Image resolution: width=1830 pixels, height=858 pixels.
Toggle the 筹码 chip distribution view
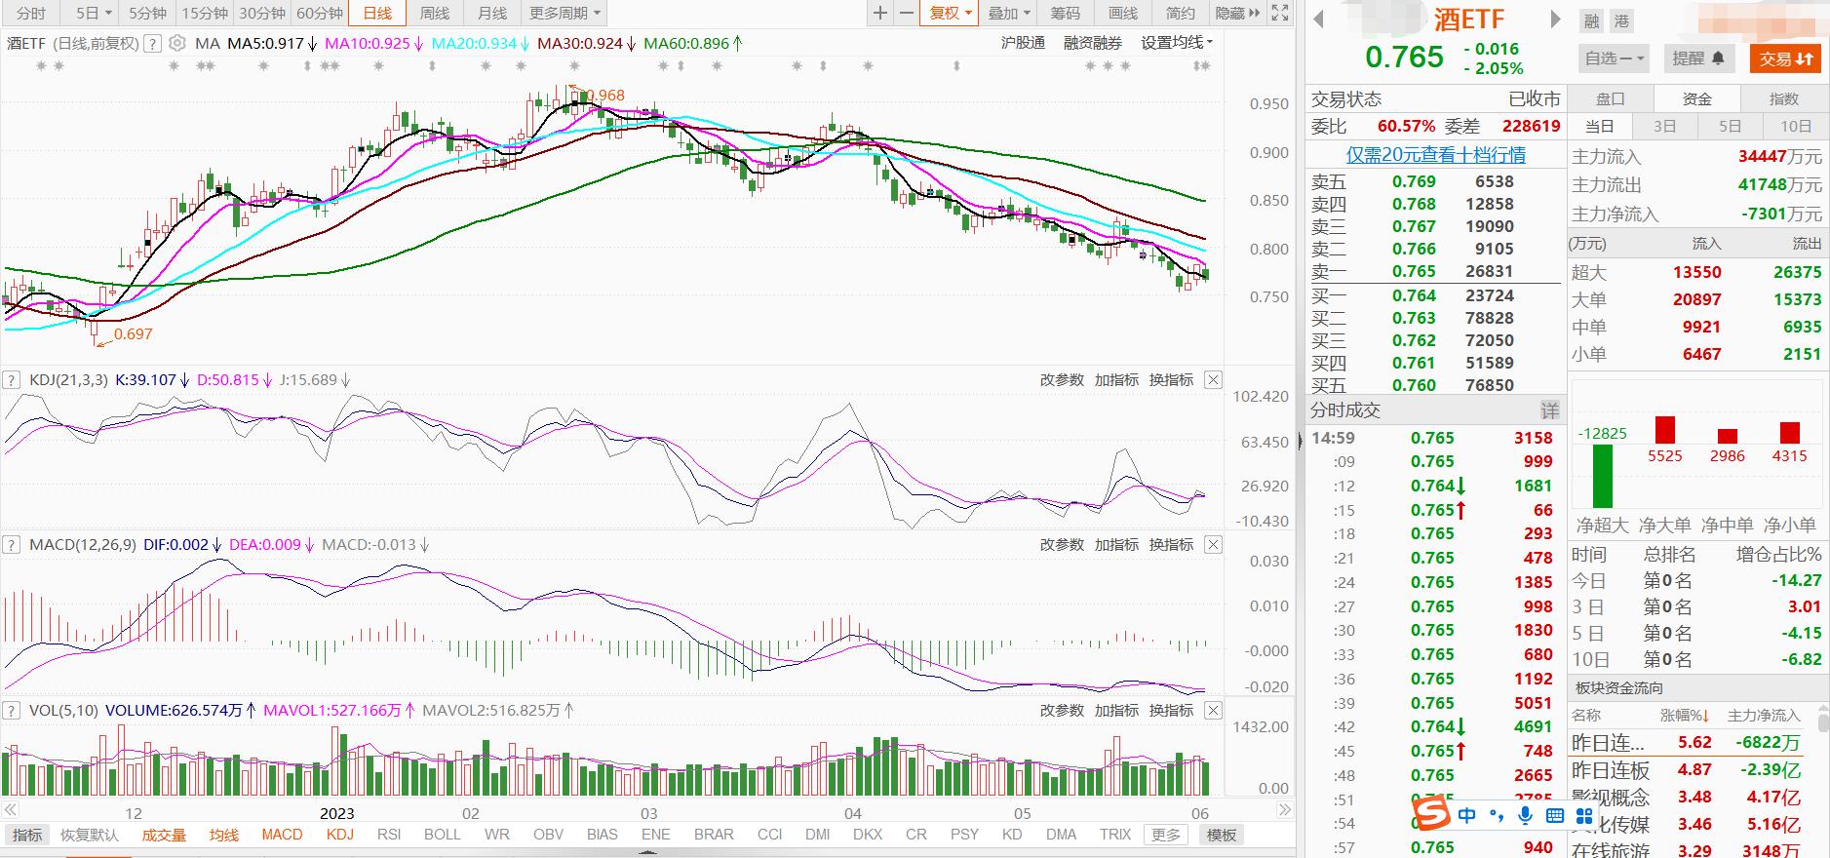(1066, 13)
